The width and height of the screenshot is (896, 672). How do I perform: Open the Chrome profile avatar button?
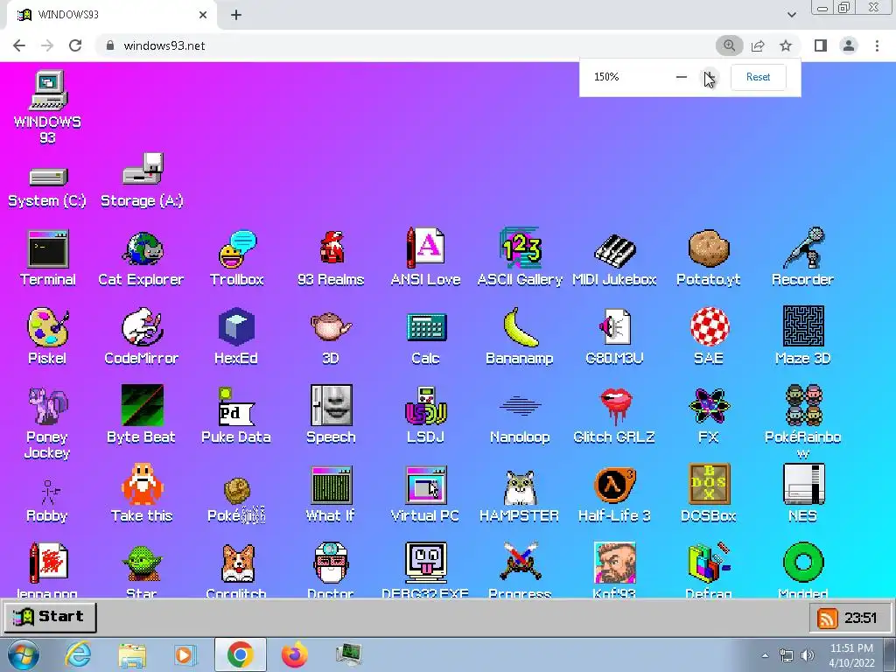click(849, 45)
